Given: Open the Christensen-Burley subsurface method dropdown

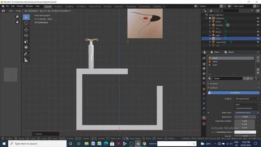Looking at the screenshot, I should click(247, 108).
